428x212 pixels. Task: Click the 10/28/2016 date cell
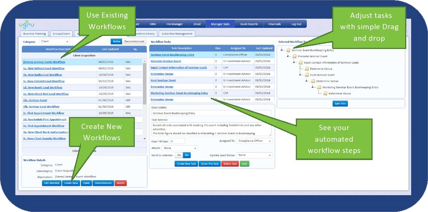(110, 75)
